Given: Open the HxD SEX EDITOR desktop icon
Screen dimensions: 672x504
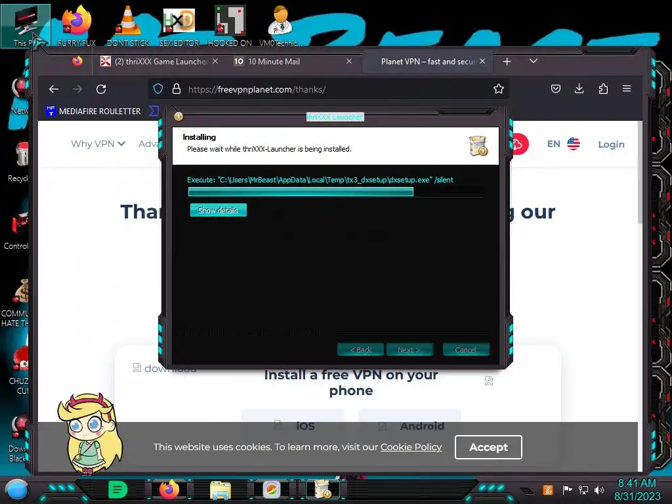Looking at the screenshot, I should [x=179, y=25].
